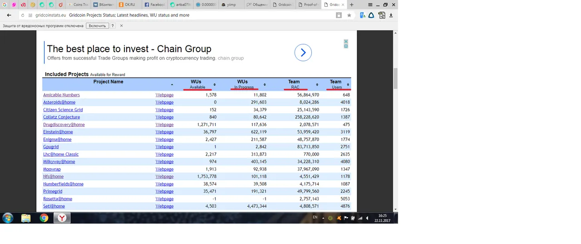Viewport: 581px width, 244px height.
Task: Open the Numberfields@home project link
Action: click(x=63, y=184)
